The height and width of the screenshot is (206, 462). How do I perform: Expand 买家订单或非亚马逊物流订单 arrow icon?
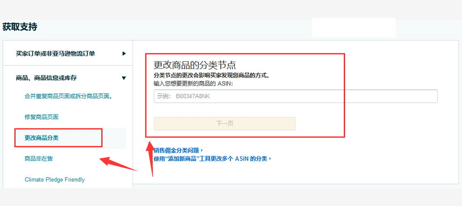(124, 54)
